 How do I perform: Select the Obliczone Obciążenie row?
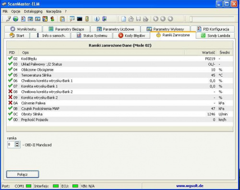(x=120, y=70)
